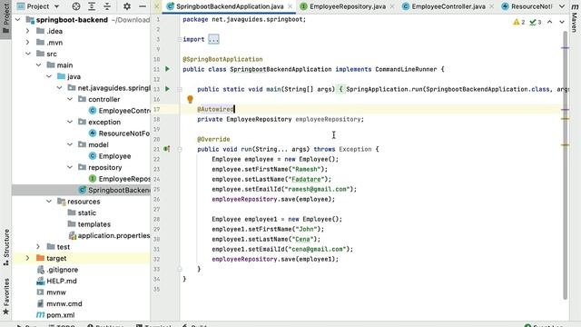Click the override gutter icon on line 21
Image resolution: width=581 pixels, height=327 pixels.
point(167,149)
